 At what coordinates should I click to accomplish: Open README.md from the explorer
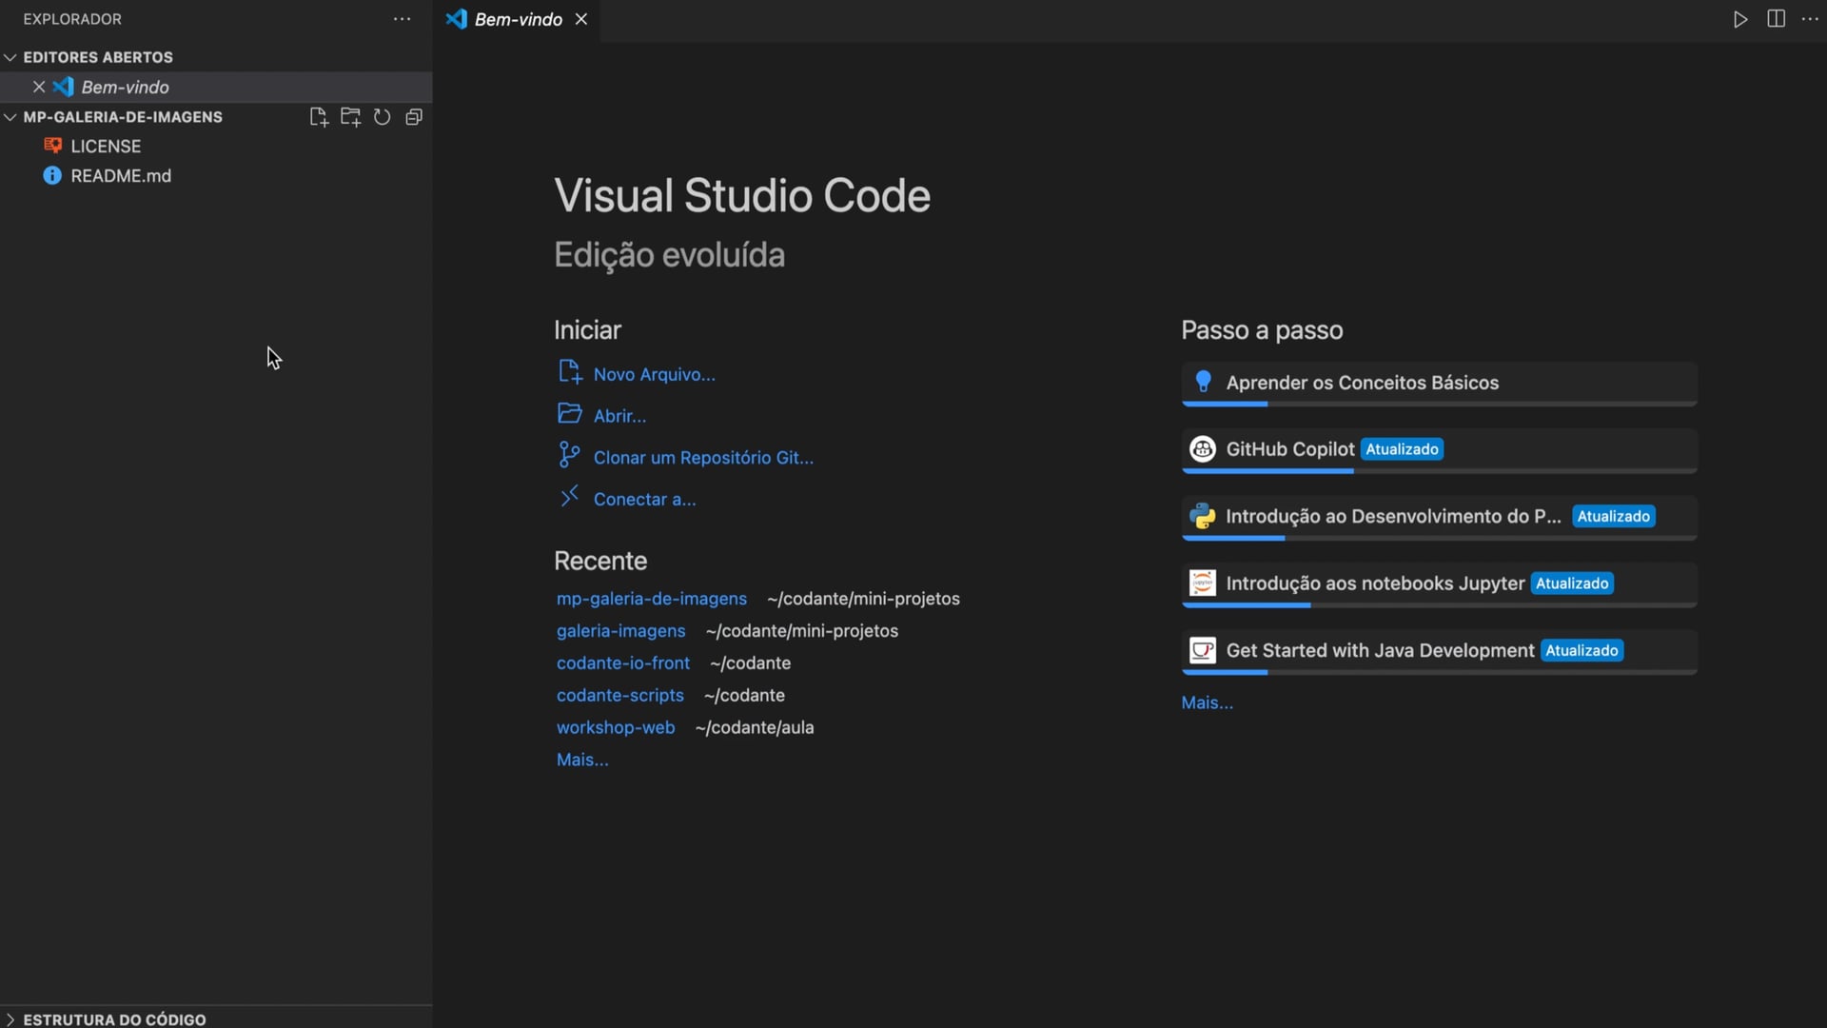[x=121, y=176]
